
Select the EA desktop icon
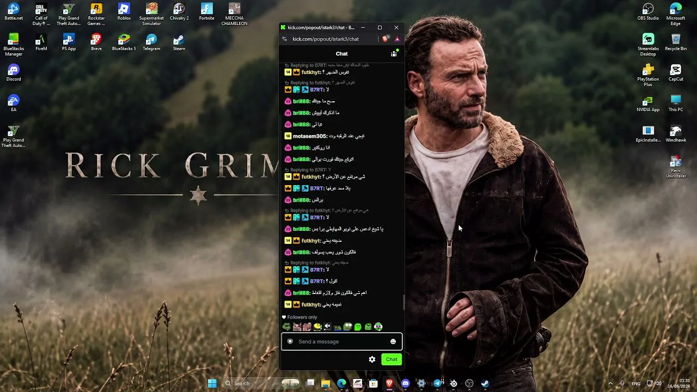click(x=14, y=104)
